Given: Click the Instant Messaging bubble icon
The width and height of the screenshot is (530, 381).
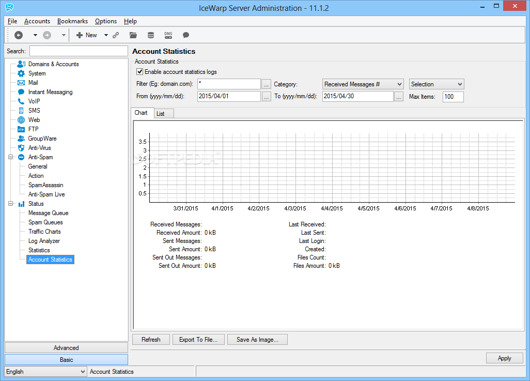Looking at the screenshot, I should 21,92.
